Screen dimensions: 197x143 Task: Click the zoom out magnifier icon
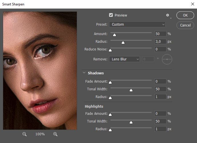[25, 134]
